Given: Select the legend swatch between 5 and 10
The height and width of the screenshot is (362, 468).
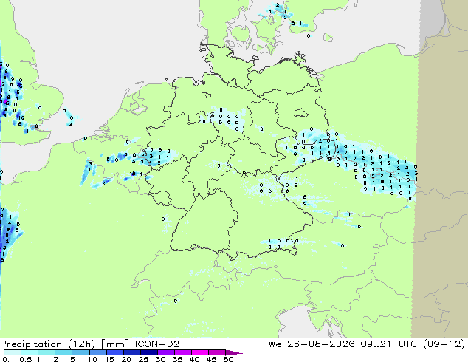Looking at the screenshot, I should (x=80, y=352).
